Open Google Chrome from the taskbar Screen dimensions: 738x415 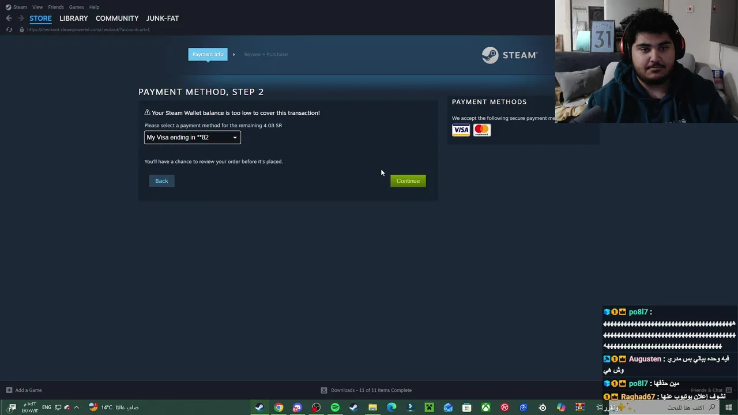pos(278,408)
